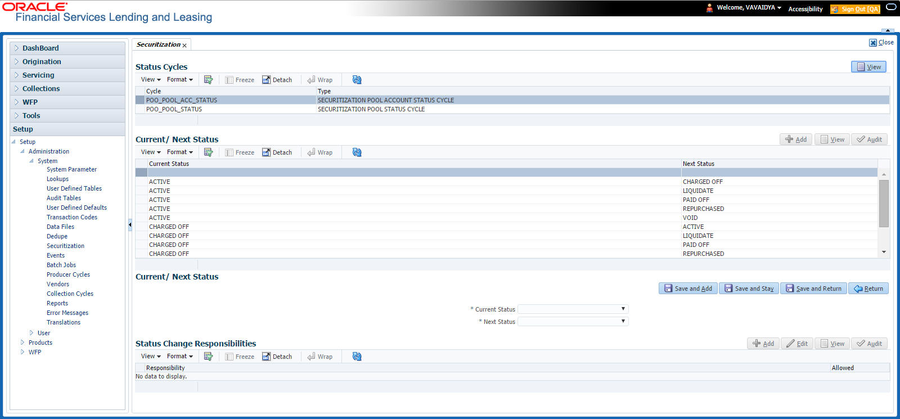Close the Securitization tab
Screen dimensions: 900x419
click(x=184, y=46)
